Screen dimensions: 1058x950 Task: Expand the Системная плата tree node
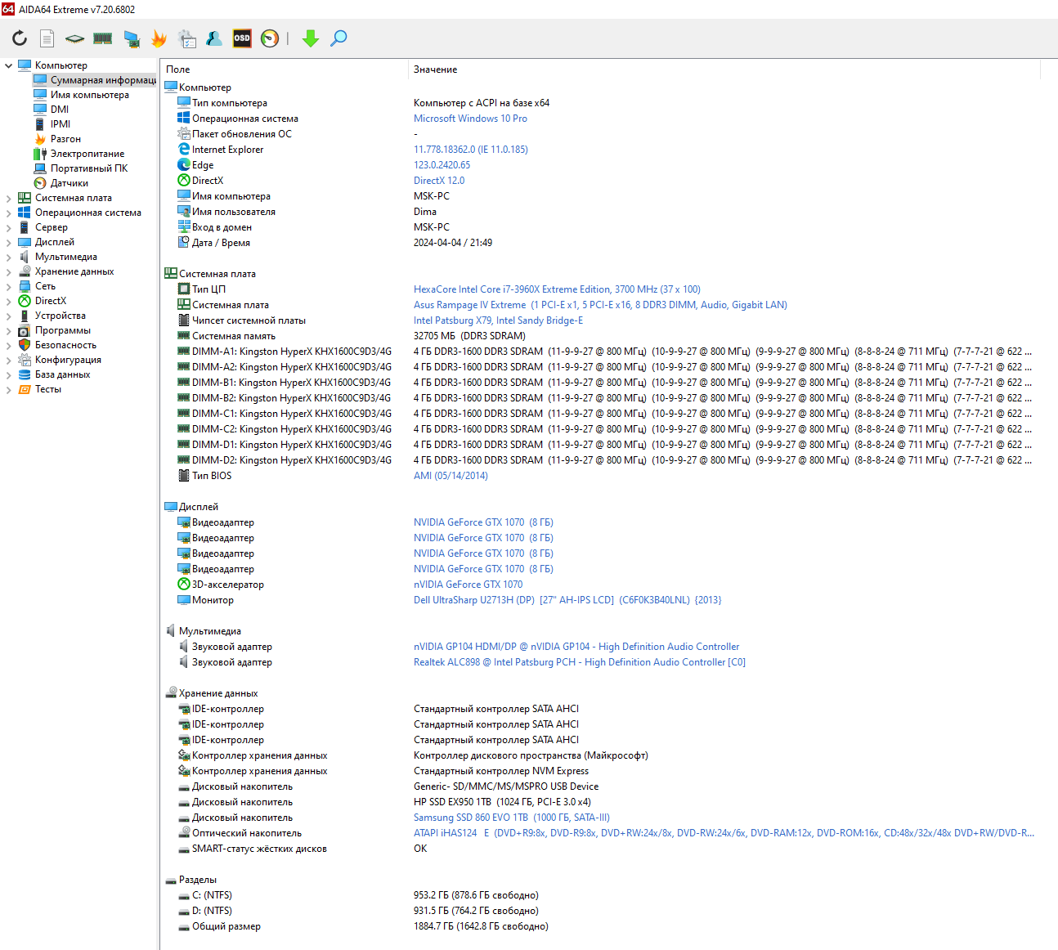tap(8, 198)
